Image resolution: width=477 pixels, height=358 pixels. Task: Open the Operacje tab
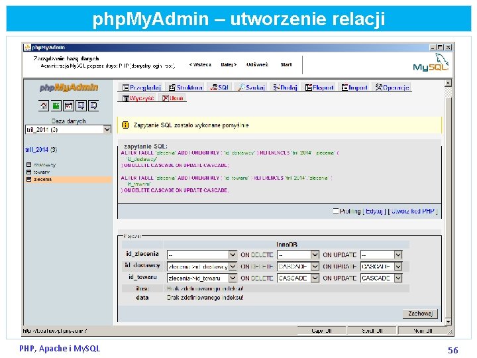point(392,88)
